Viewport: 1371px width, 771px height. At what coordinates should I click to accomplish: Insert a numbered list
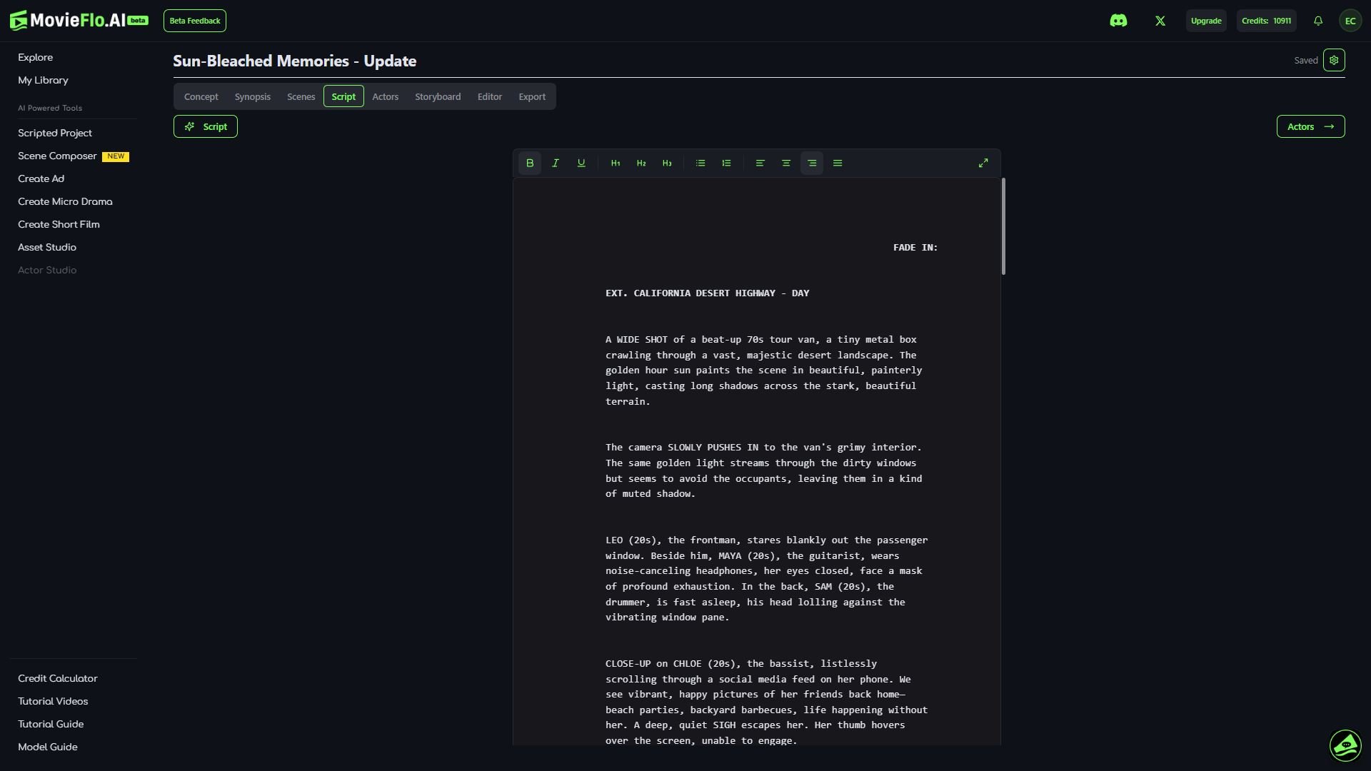(726, 163)
